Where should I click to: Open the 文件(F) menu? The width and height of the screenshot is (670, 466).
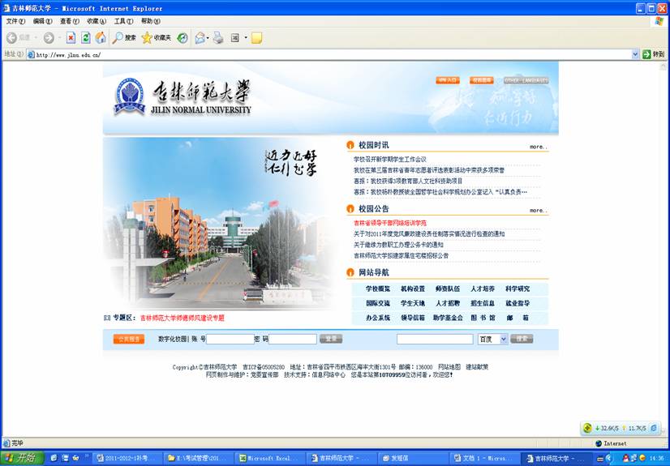[15, 20]
